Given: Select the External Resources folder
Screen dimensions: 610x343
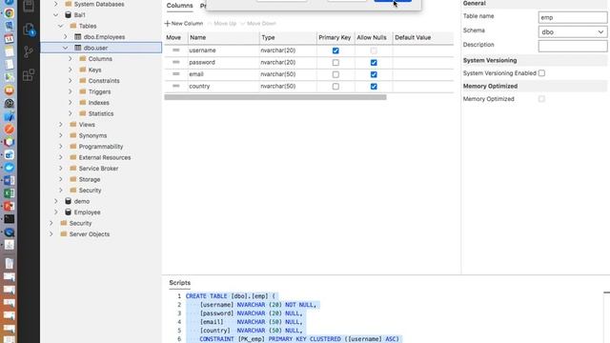Looking at the screenshot, I should pyautogui.click(x=105, y=157).
